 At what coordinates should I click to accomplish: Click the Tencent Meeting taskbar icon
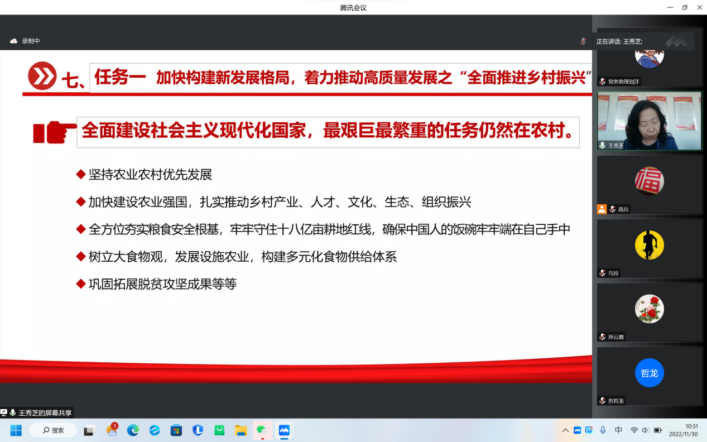[x=284, y=430]
